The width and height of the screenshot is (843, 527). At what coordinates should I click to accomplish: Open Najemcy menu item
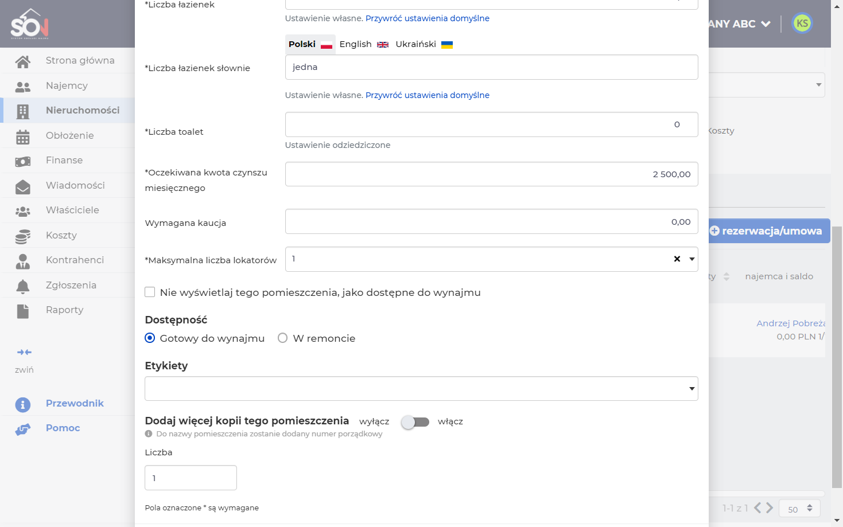click(67, 86)
